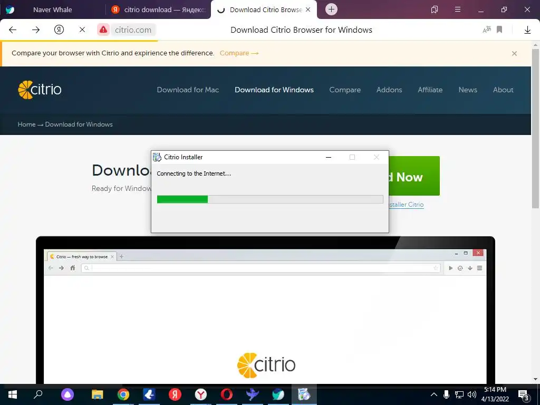540x405 pixels.
Task: Open the browser hamburger menu
Action: tap(458, 9)
